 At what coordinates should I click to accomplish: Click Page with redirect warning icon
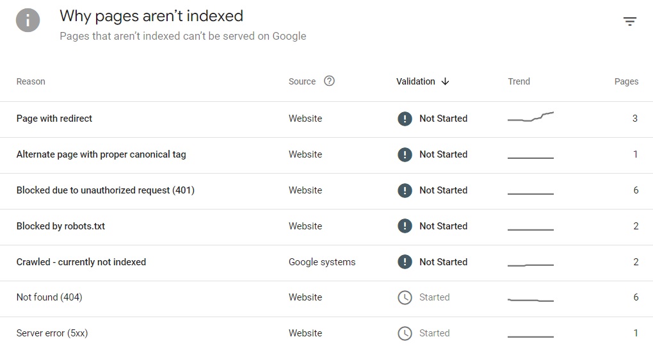coord(405,119)
